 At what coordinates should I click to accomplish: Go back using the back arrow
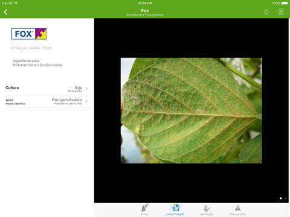[5, 12]
